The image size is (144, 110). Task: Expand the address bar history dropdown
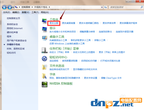102,7
